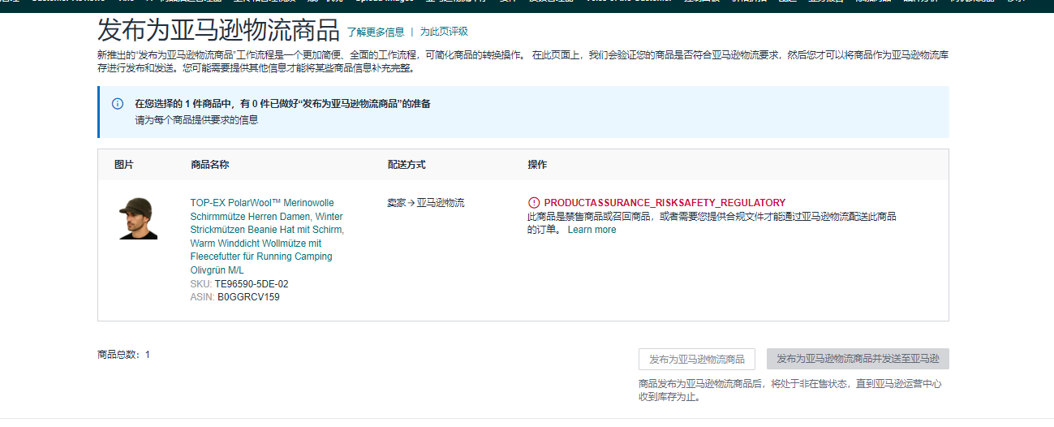Screen dimensions: 1054x427
Task: Click the 配送方式 column header
Action: tap(407, 165)
